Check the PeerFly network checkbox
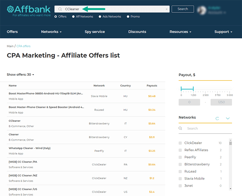Viewport: 242px width, 196px height. coord(180,157)
